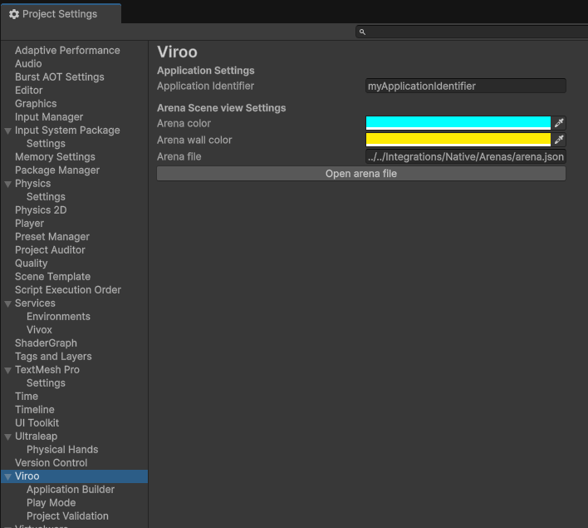The width and height of the screenshot is (588, 528).
Task: Open Application Builder under Viroo
Action: 71,490
